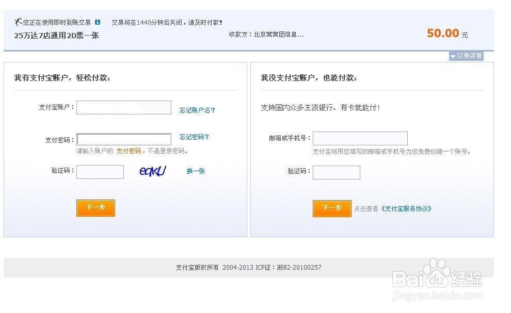The width and height of the screenshot is (511, 313).
Task: Click the 收款方 北京窝窝团信息 payee text
Action: (266, 34)
